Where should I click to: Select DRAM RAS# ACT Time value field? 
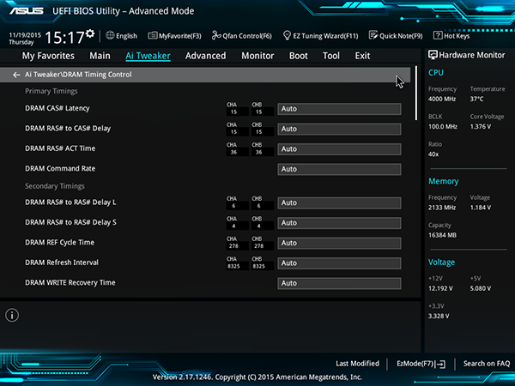[x=339, y=149]
